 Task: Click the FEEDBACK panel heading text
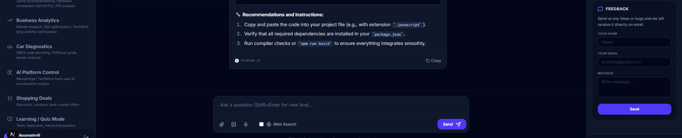617,9
